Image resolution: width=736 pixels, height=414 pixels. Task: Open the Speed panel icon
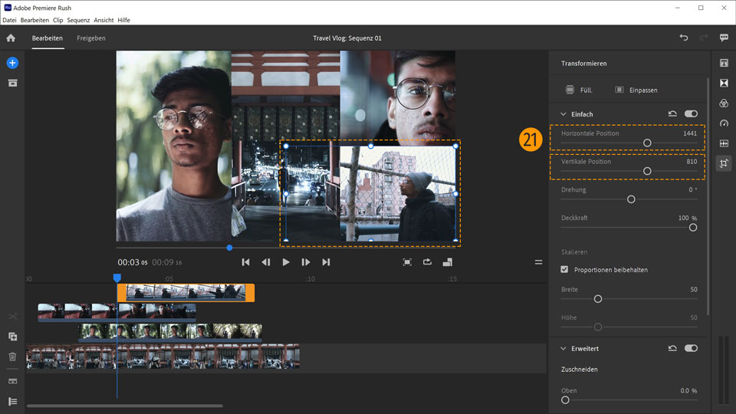click(724, 123)
